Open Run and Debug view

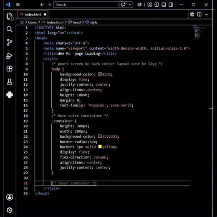10,56
